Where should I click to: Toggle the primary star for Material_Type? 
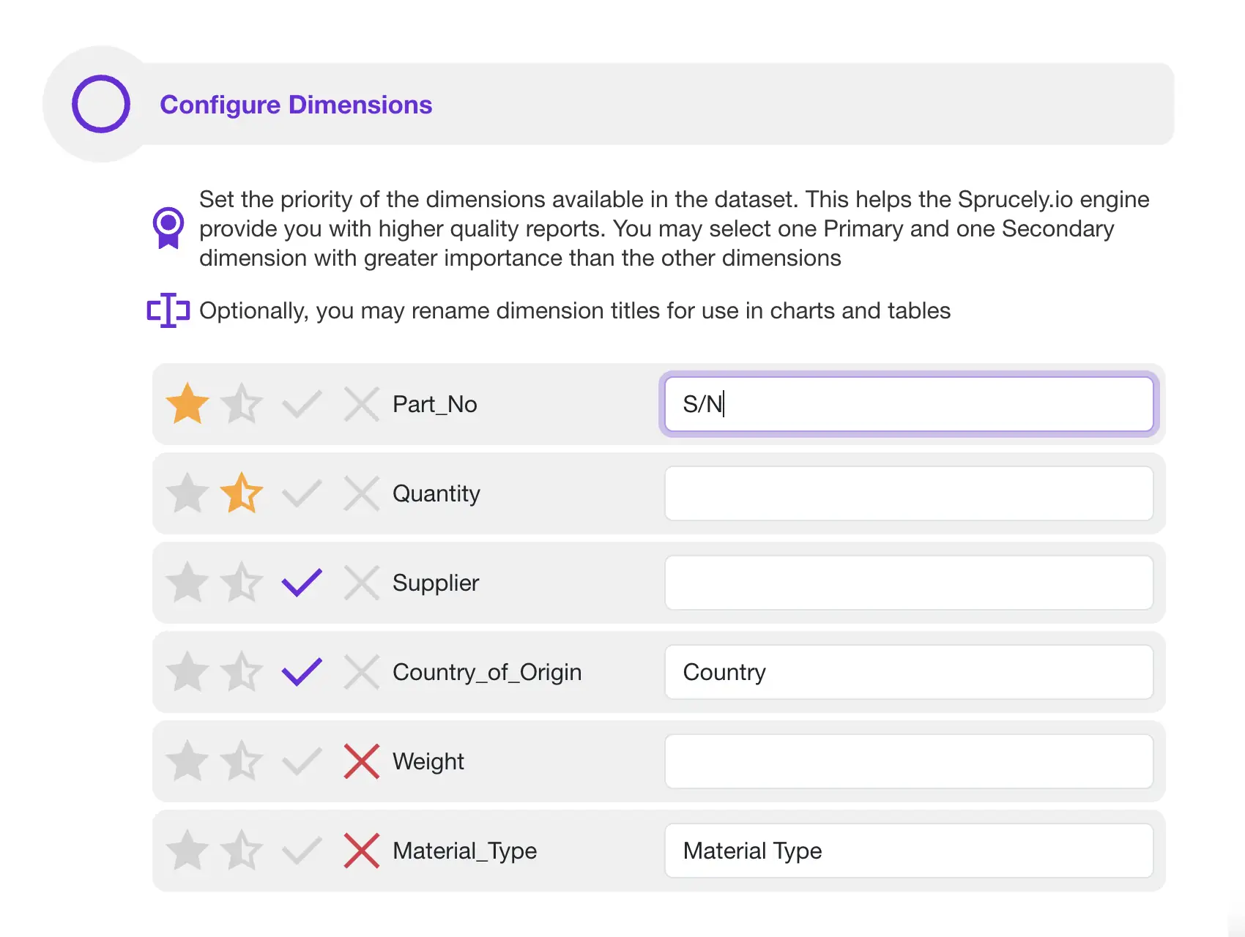(187, 851)
